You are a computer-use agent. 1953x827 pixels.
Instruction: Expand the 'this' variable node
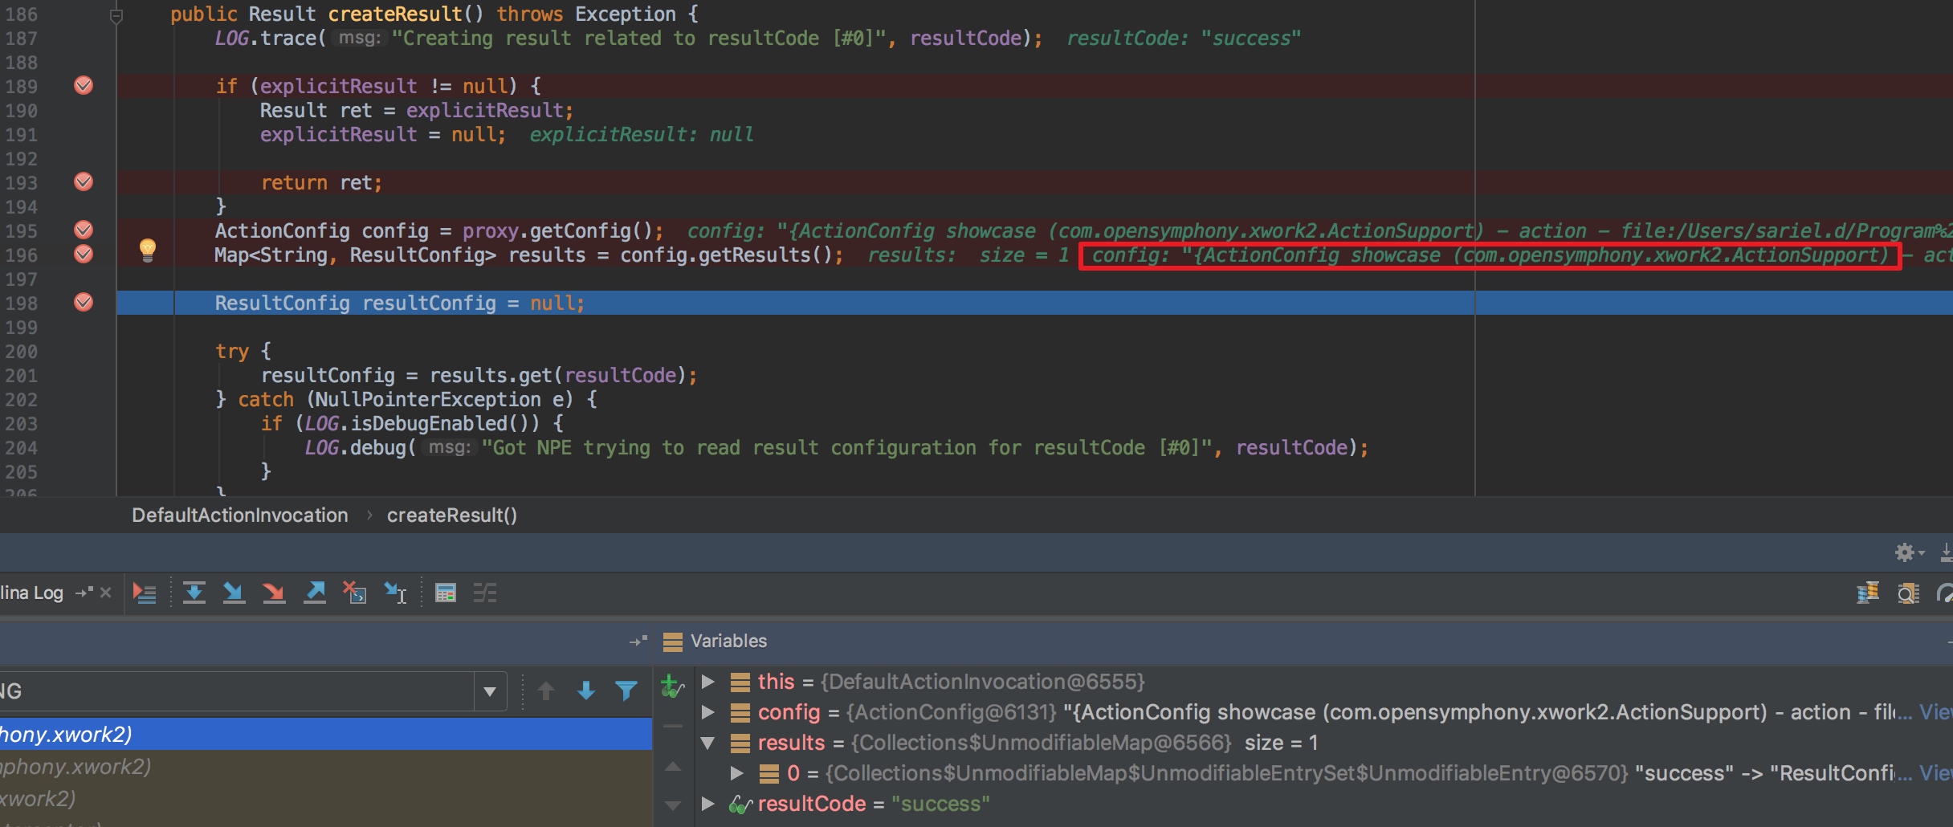pyautogui.click(x=707, y=682)
